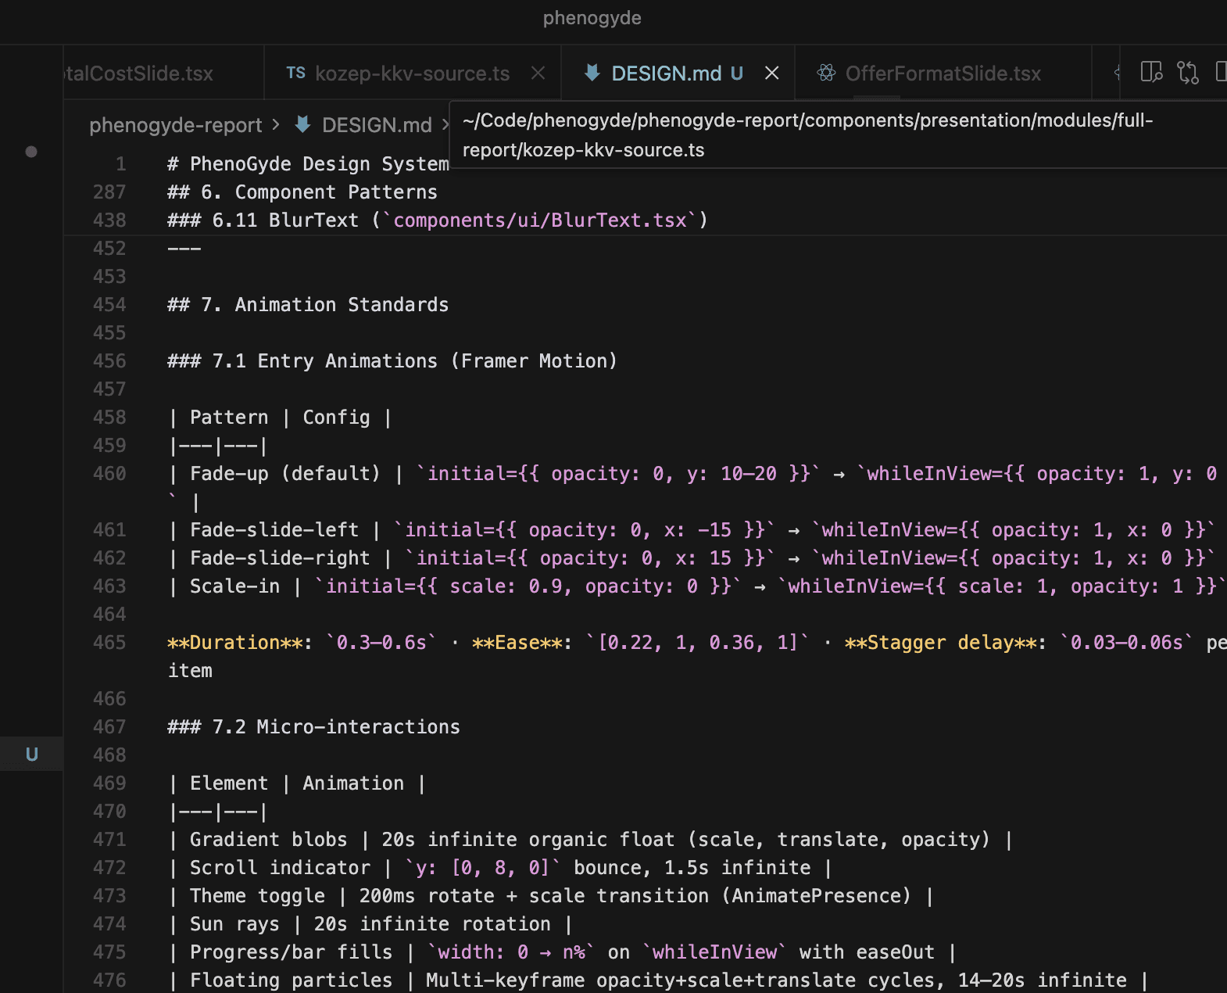
Task: Close the kozep-kkv-source.ts tab
Action: tap(538, 73)
